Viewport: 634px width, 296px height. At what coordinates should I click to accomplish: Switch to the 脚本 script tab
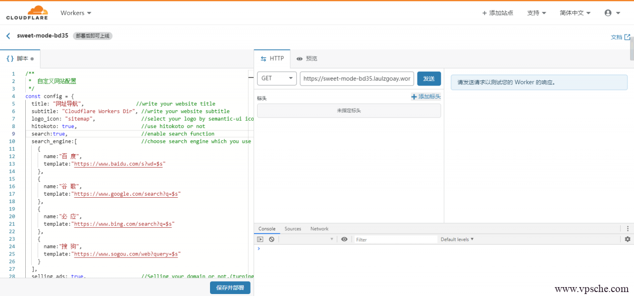pos(20,58)
